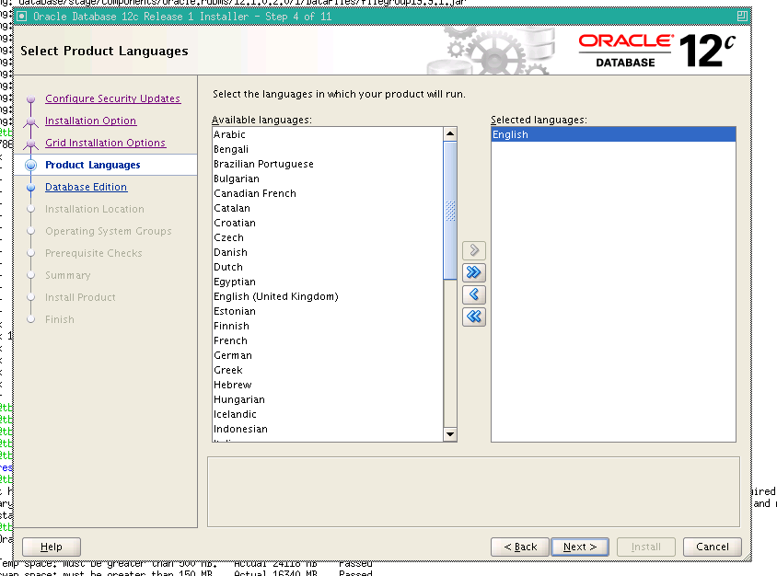Viewport: 777px width, 576px height.
Task: Select French in available languages
Action: coord(230,340)
